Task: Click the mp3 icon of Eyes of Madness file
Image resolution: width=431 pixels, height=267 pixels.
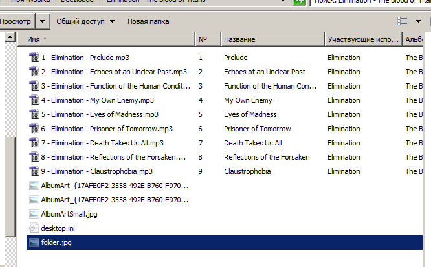Action: (x=34, y=114)
